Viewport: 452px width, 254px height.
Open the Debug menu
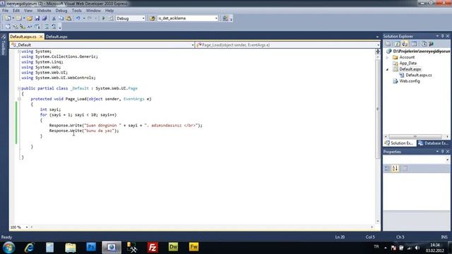61,11
